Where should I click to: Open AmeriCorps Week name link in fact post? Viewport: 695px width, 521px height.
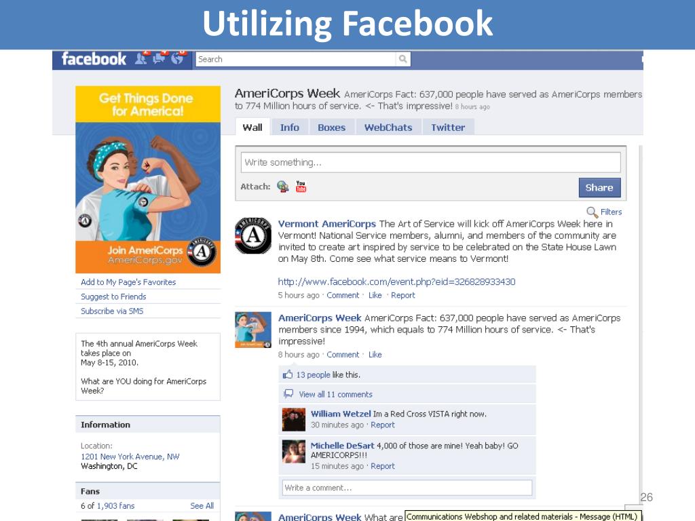click(x=320, y=318)
